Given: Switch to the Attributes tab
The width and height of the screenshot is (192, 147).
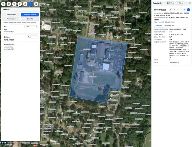Looking at the screenshot, I should (159, 26).
